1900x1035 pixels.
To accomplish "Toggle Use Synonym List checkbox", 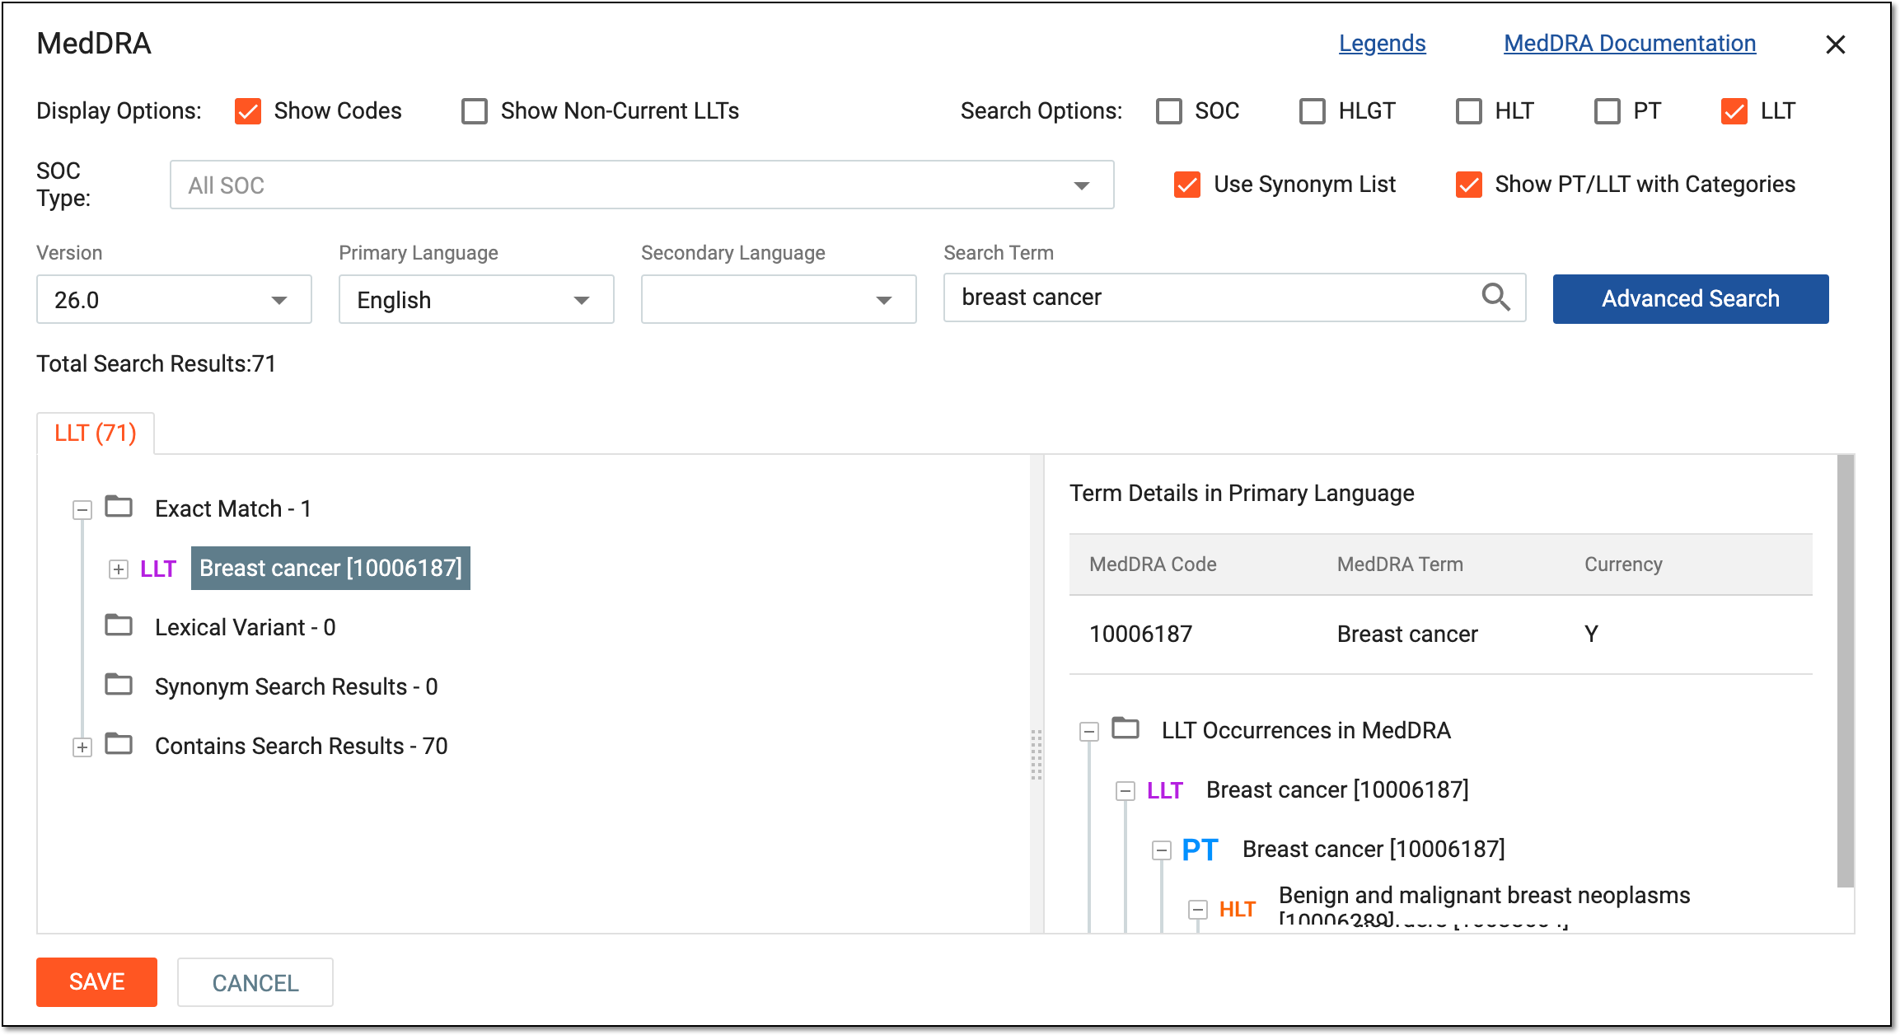I will 1187,185.
